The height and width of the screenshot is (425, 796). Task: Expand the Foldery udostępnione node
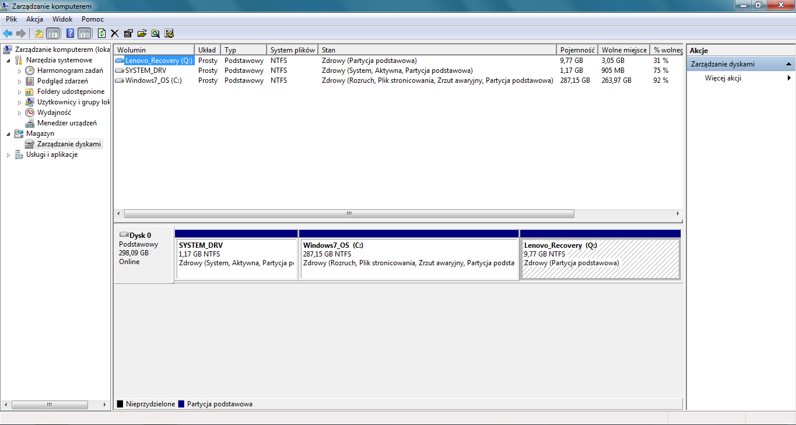tap(19, 92)
